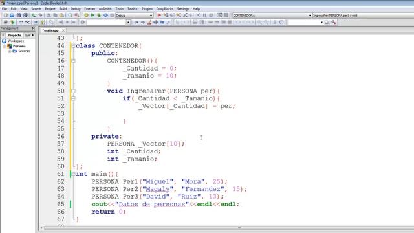Click in the toolbar search text field

(x=106, y=23)
